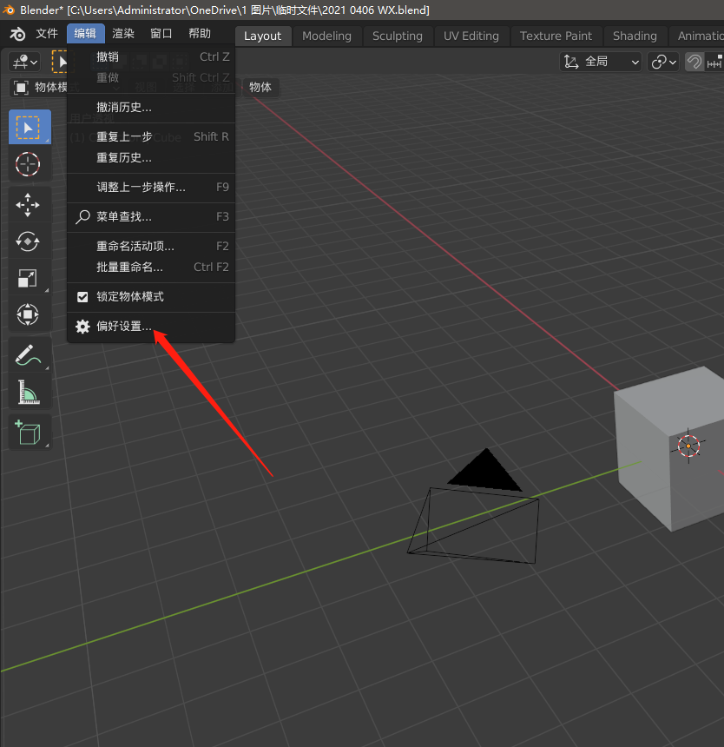Select the Annotate pencil tool
The image size is (724, 747).
click(x=30, y=355)
